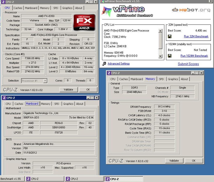Click the CPU-Z title icon of Memory window

click(x=109, y=73)
